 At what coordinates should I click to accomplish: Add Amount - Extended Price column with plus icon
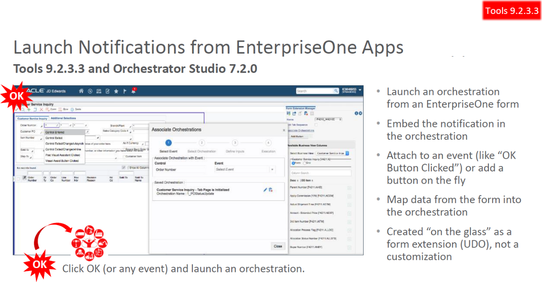[349, 213]
